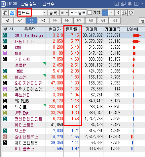Click the purple badge on 갤럭시아에스엠 row

tap(5, 89)
